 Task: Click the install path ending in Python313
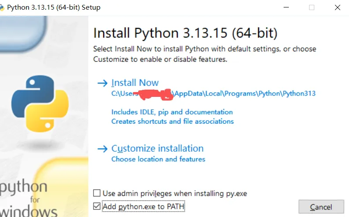(213, 93)
